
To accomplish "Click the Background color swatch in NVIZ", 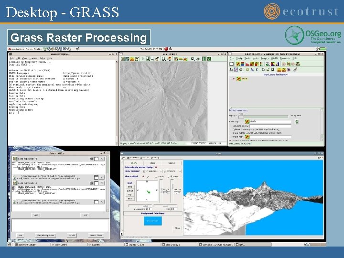I will [153, 221].
